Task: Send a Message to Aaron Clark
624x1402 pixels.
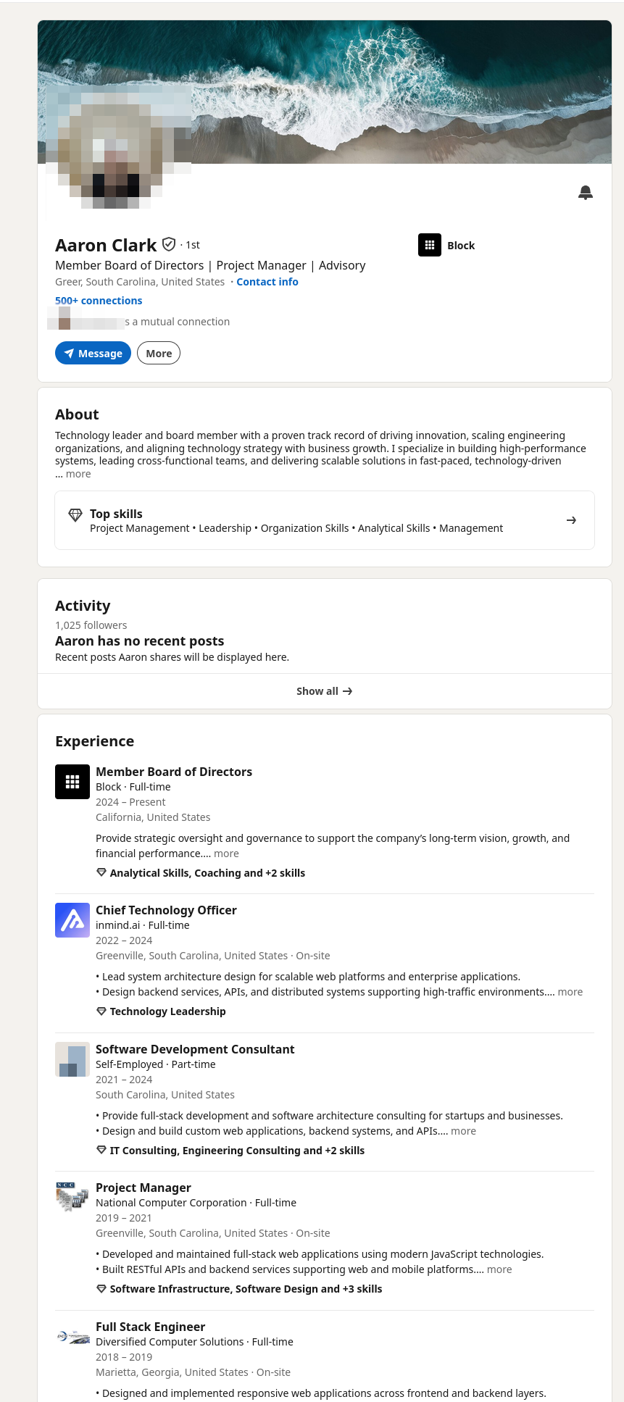Action: (93, 353)
